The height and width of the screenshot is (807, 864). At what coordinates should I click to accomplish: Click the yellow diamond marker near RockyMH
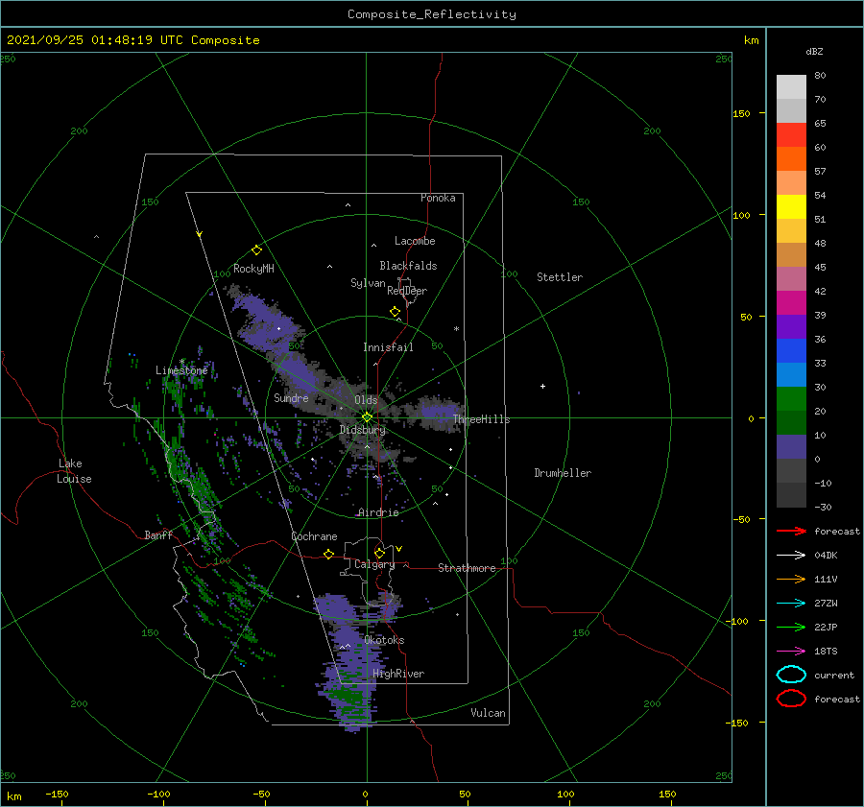point(256,250)
